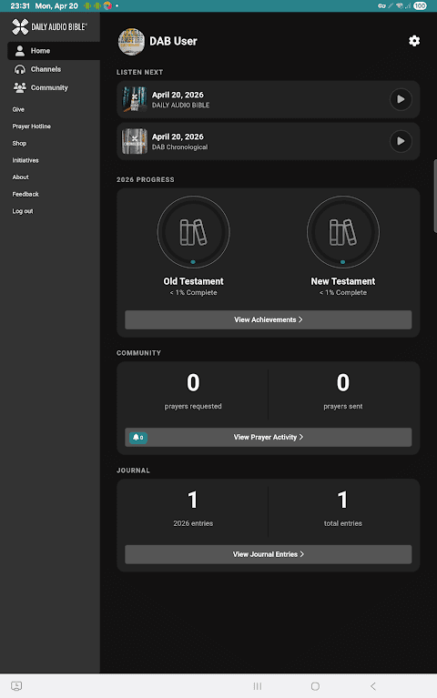Image resolution: width=437 pixels, height=698 pixels.
Task: Tap the Android recent apps button
Action: coord(258,686)
